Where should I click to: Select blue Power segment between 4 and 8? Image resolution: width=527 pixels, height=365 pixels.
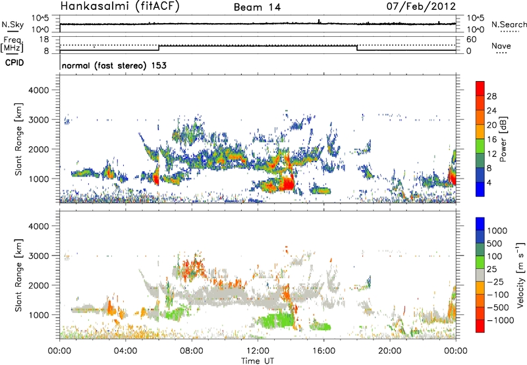coord(480,175)
